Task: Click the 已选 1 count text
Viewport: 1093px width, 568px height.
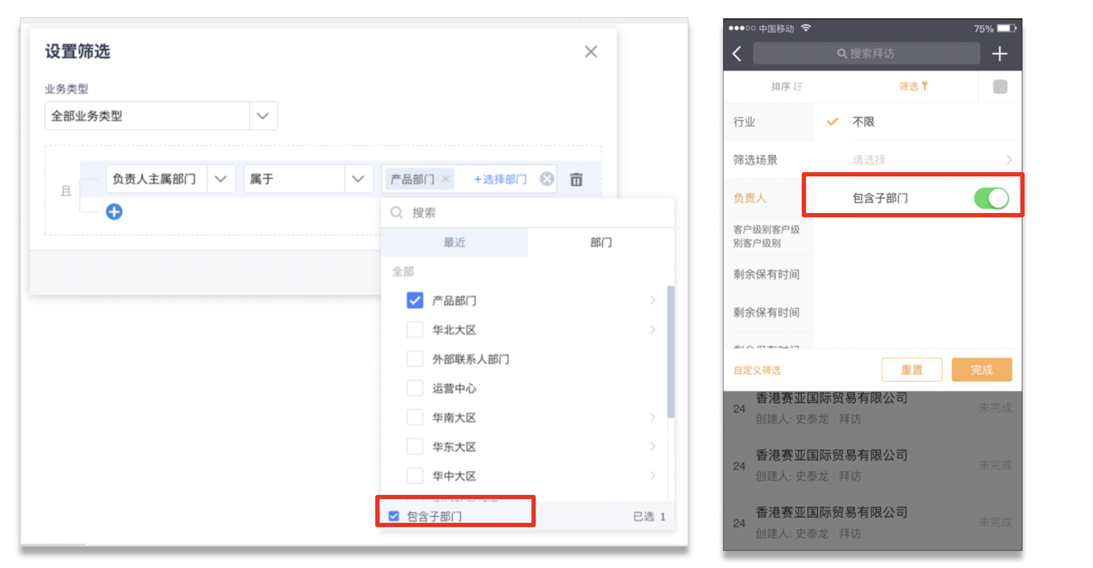Action: coord(649,516)
